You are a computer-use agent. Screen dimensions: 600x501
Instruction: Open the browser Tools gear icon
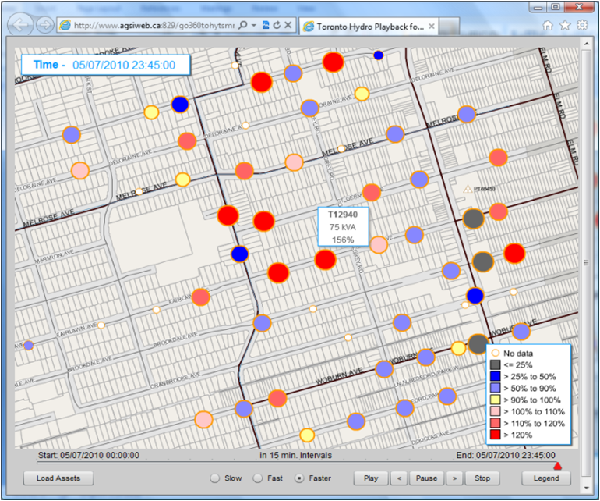click(582, 26)
